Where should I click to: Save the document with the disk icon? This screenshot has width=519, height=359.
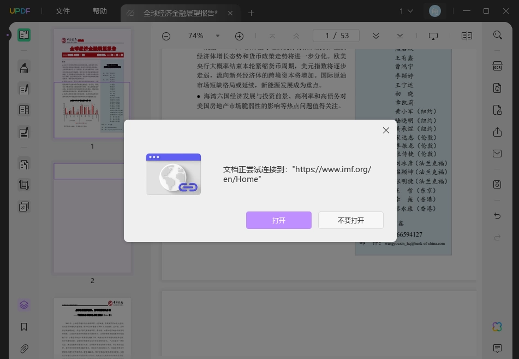tap(497, 184)
